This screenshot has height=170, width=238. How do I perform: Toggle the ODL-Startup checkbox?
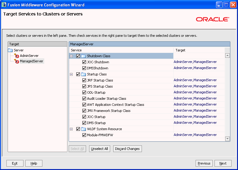84,92
